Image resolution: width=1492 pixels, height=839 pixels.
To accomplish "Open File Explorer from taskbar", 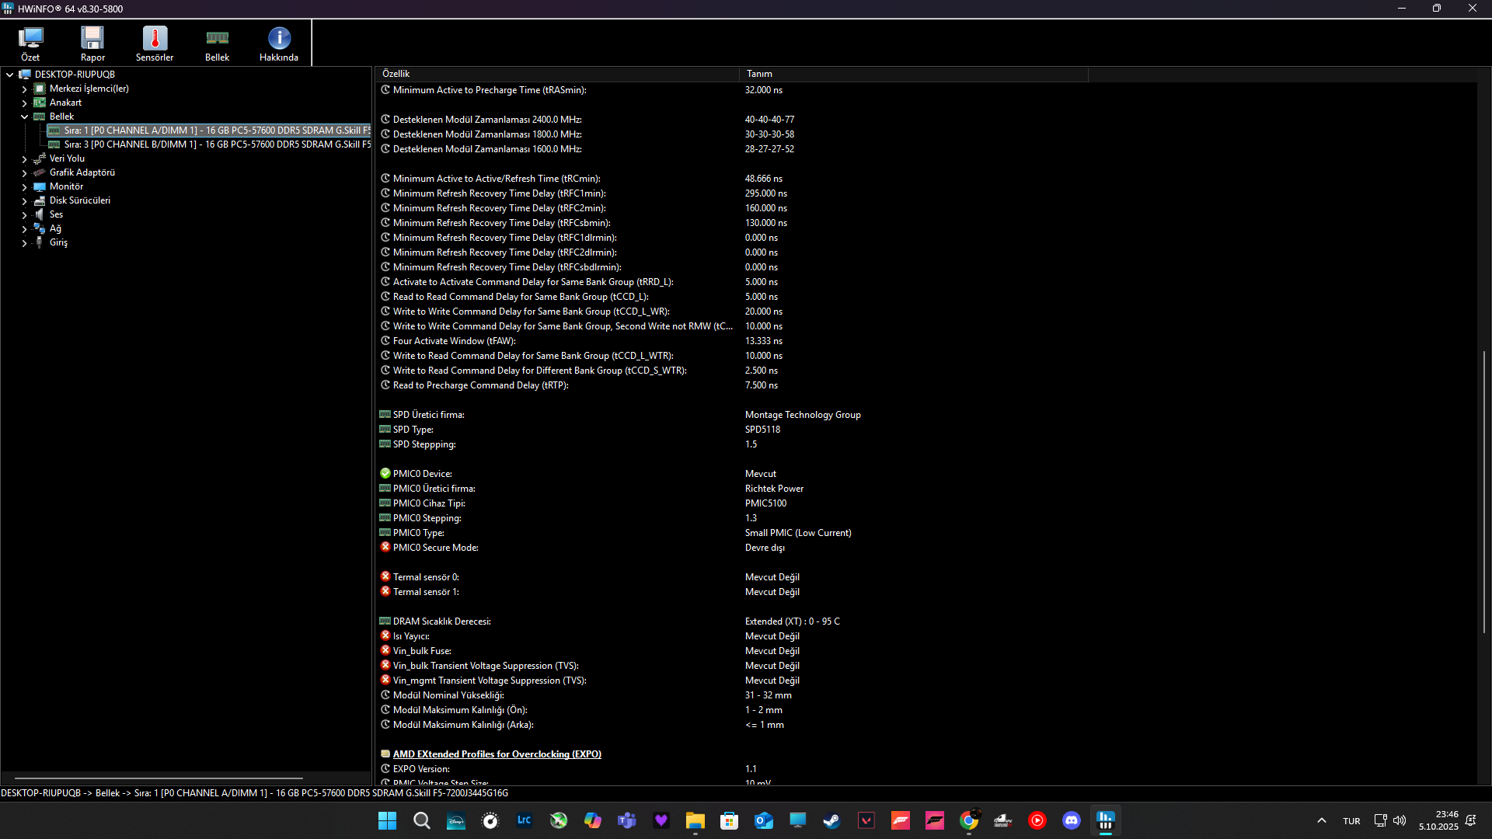I will tap(695, 820).
